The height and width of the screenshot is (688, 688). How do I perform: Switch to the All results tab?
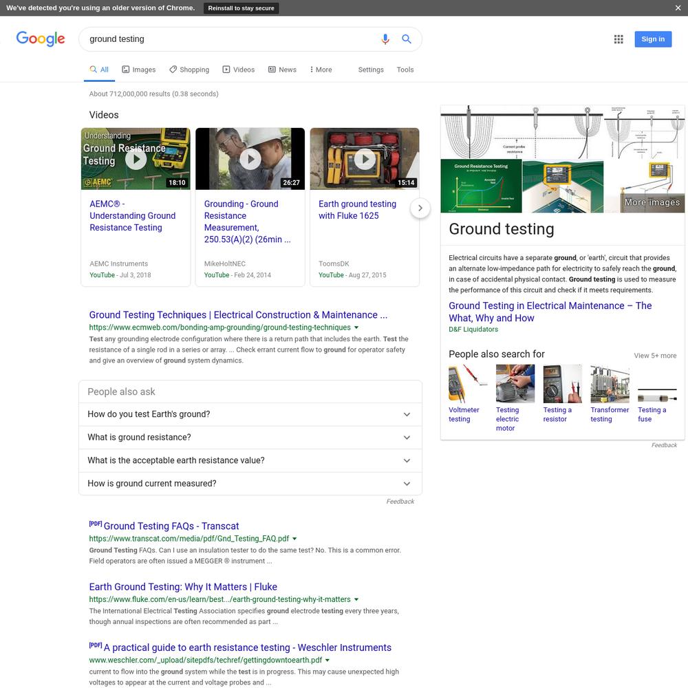99,69
